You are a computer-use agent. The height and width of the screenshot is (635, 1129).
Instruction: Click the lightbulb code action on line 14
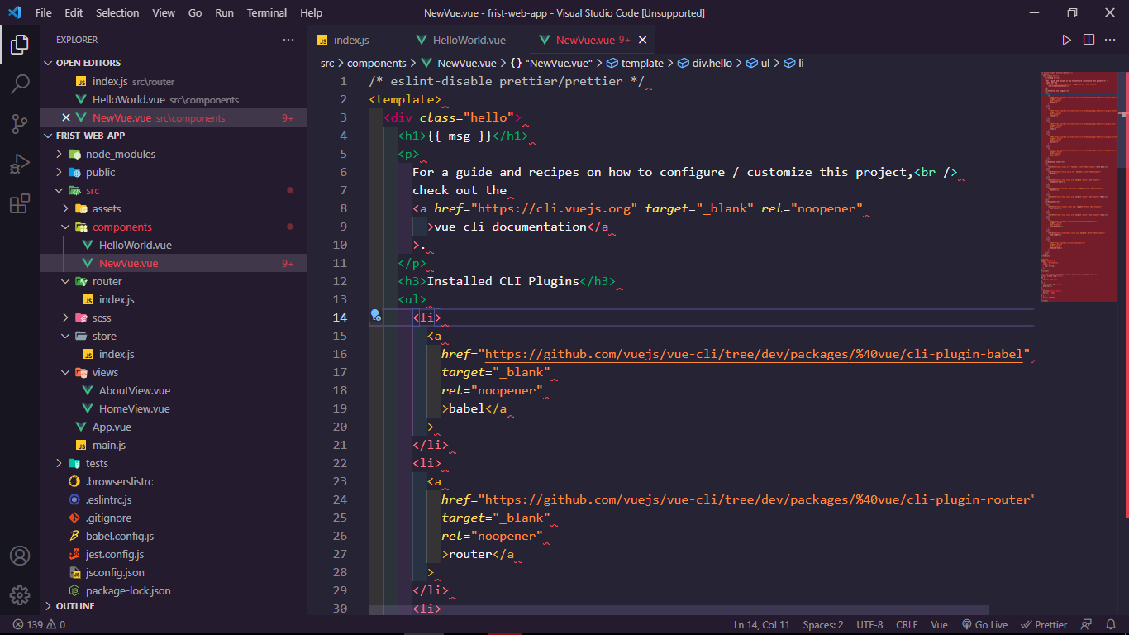(375, 316)
